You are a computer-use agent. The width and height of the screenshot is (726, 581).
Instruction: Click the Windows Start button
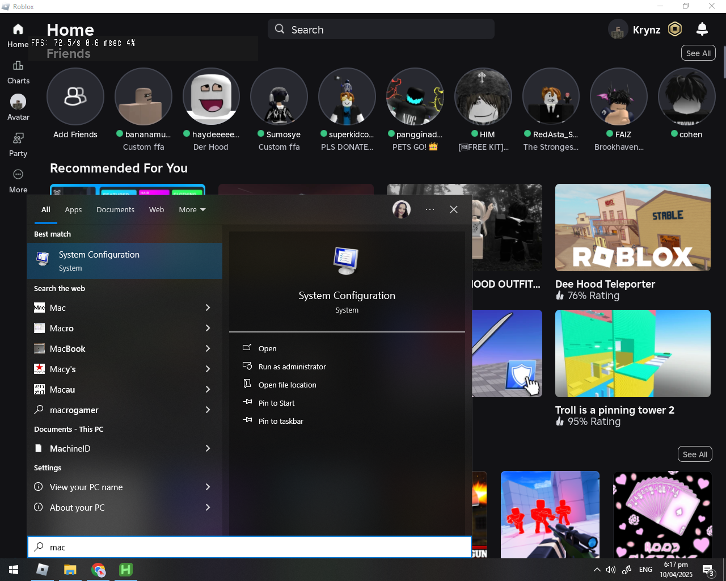[14, 570]
